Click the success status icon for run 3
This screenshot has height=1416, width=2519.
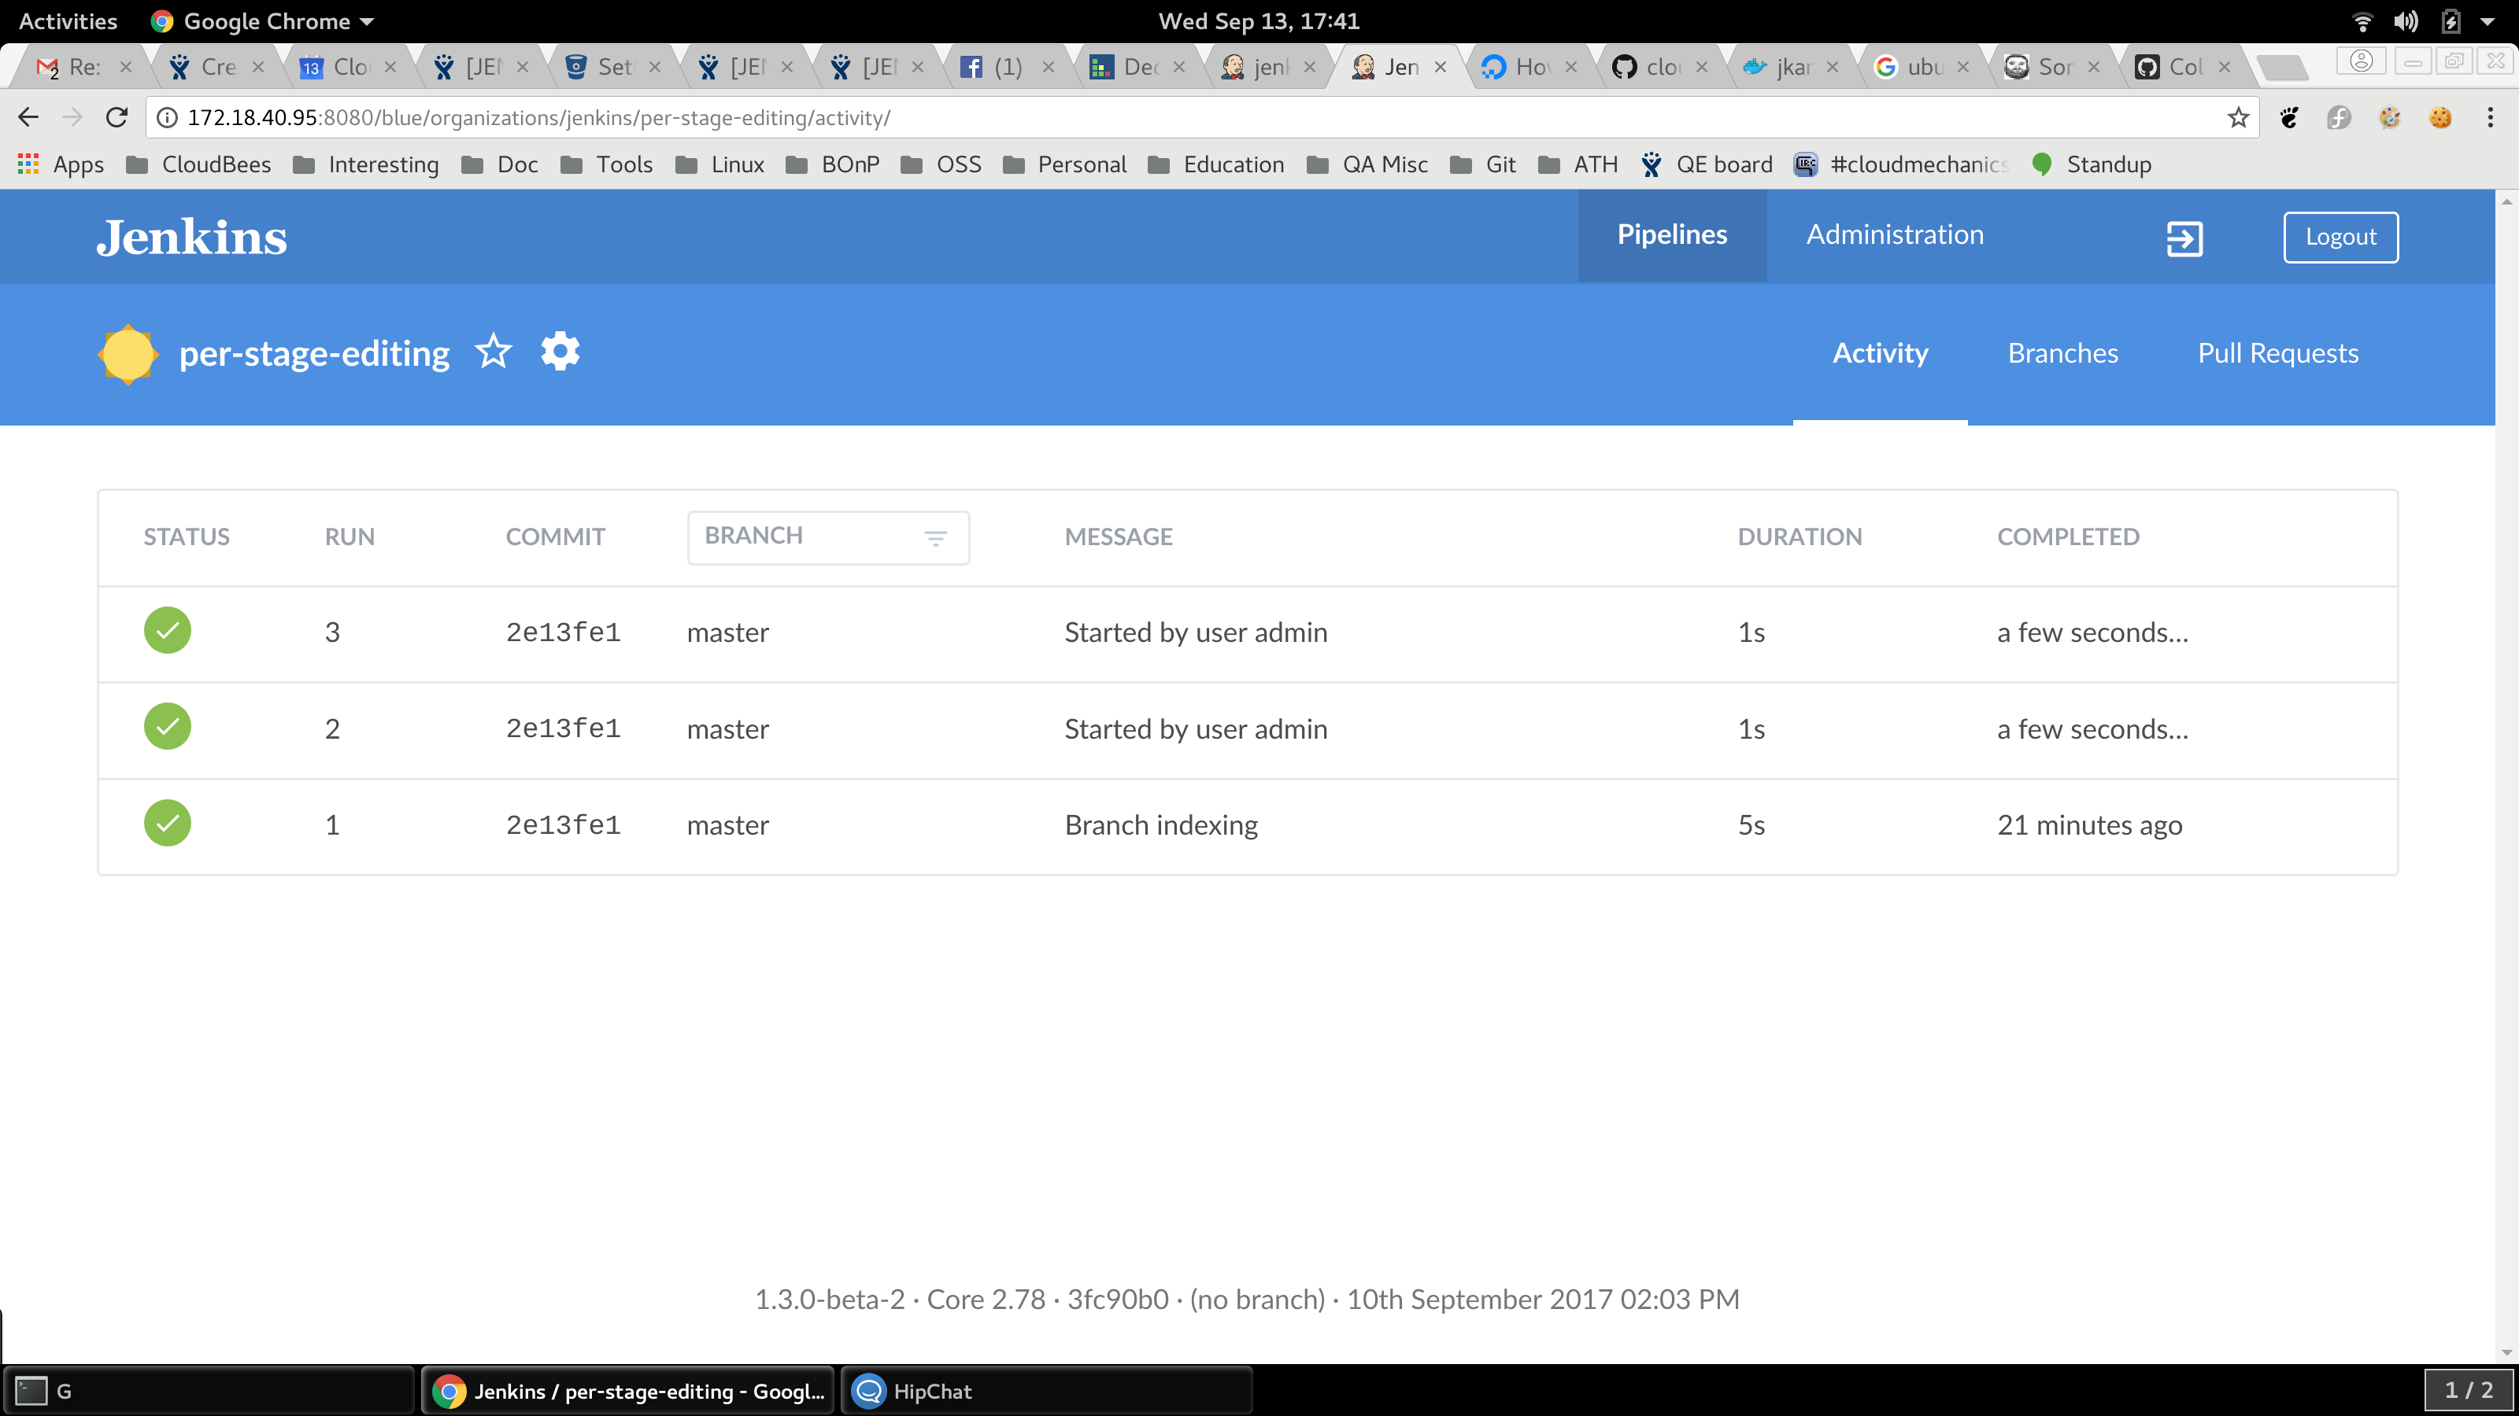click(167, 630)
